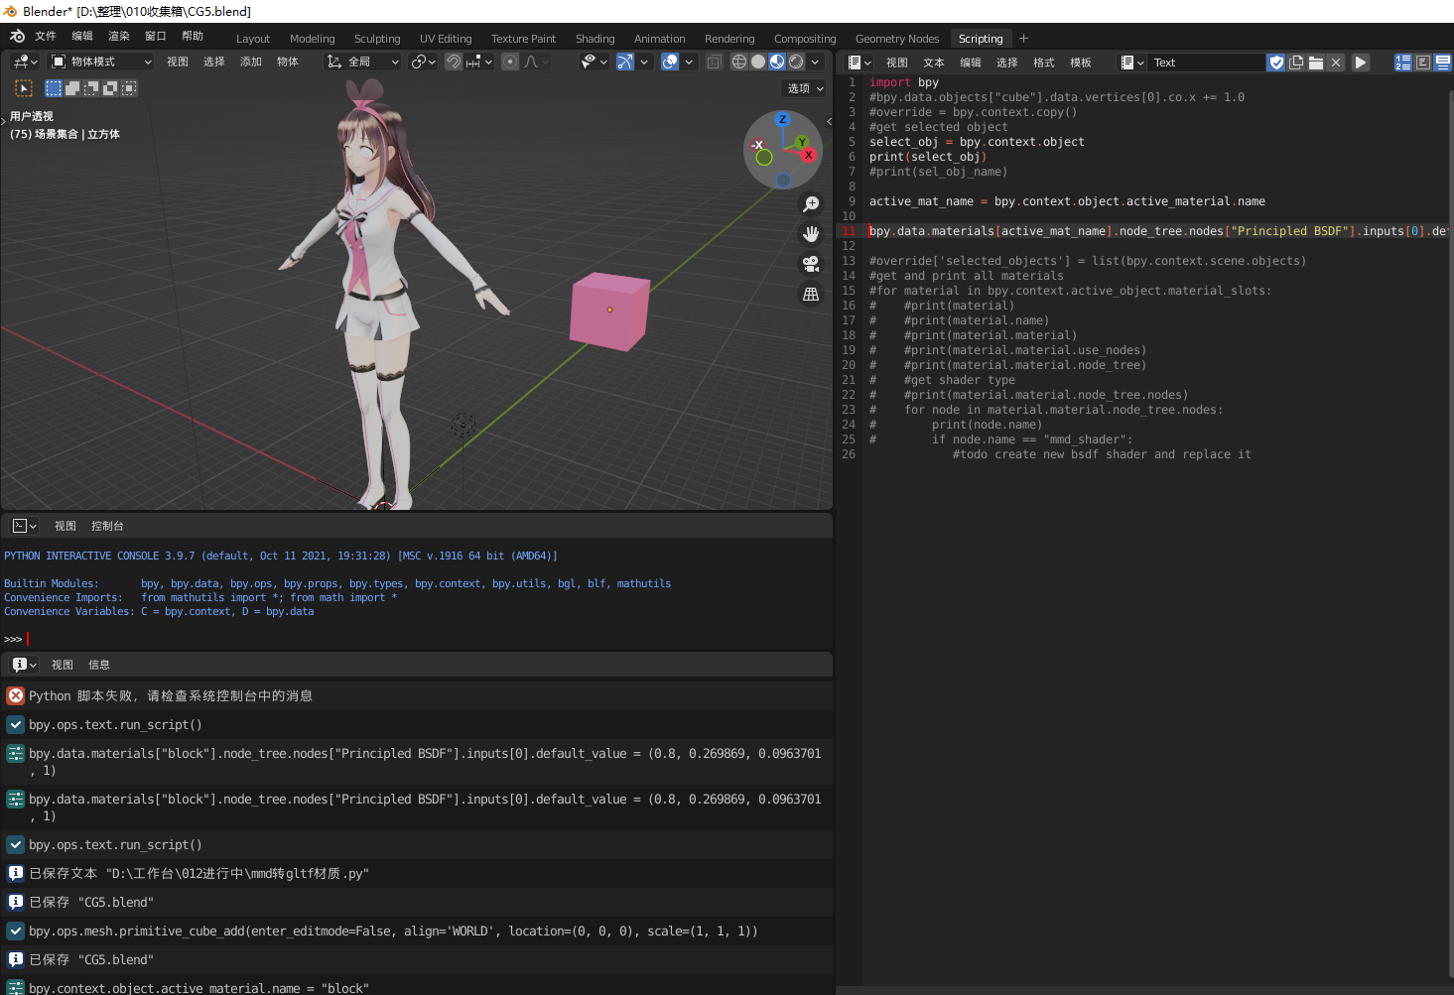The height and width of the screenshot is (995, 1454).
Task: Switch to the Sculpting workspace tab
Action: 377,39
